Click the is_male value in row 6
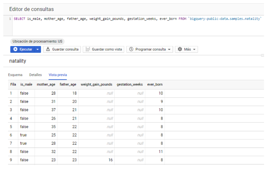The image size is (269, 170). [x=23, y=135]
